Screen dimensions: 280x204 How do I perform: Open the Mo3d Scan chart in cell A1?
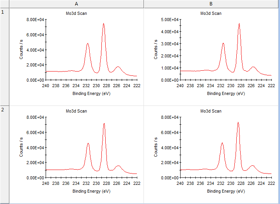[76, 57]
